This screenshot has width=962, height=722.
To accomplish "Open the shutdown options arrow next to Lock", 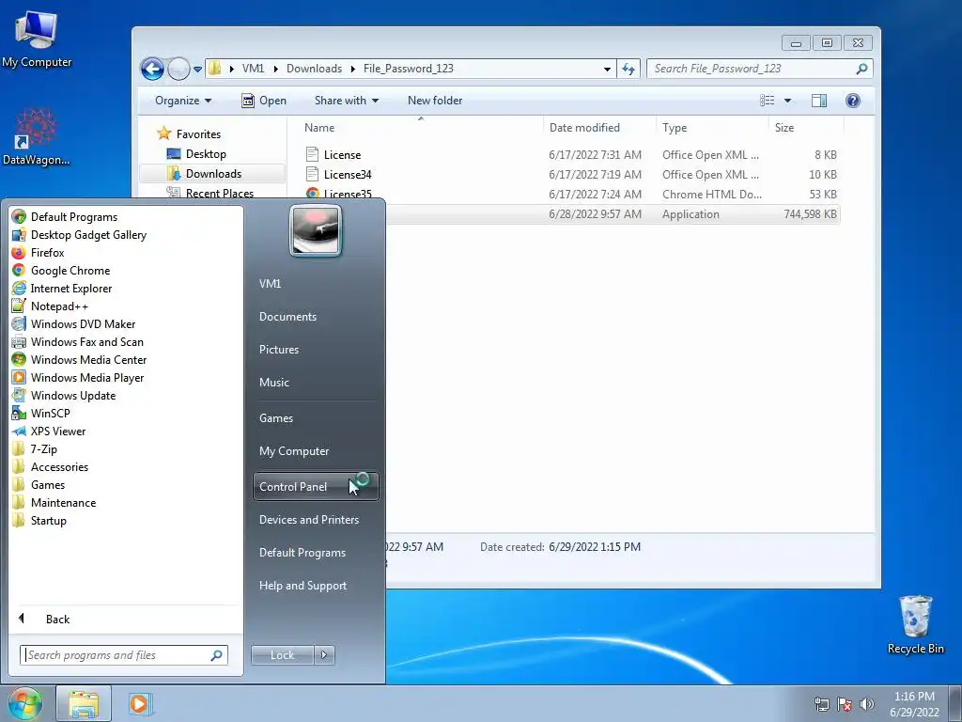I will pos(324,655).
